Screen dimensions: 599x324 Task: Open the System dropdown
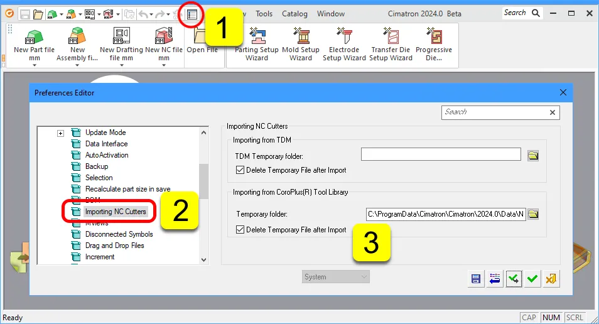pos(336,277)
